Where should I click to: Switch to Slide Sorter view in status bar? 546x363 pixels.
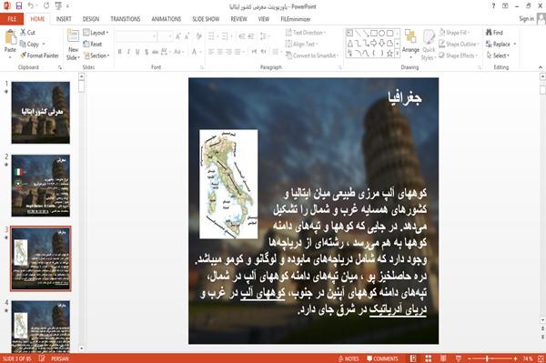point(429,358)
